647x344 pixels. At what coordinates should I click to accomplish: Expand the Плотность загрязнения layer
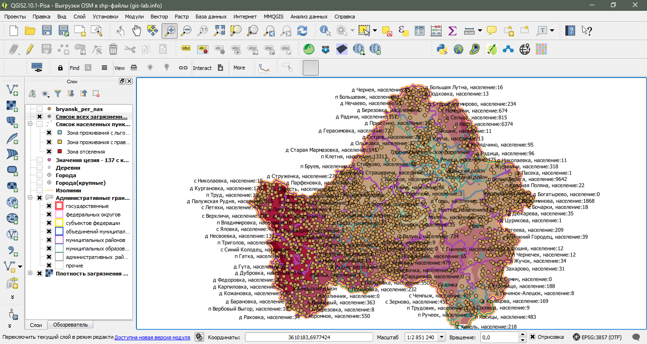31,273
